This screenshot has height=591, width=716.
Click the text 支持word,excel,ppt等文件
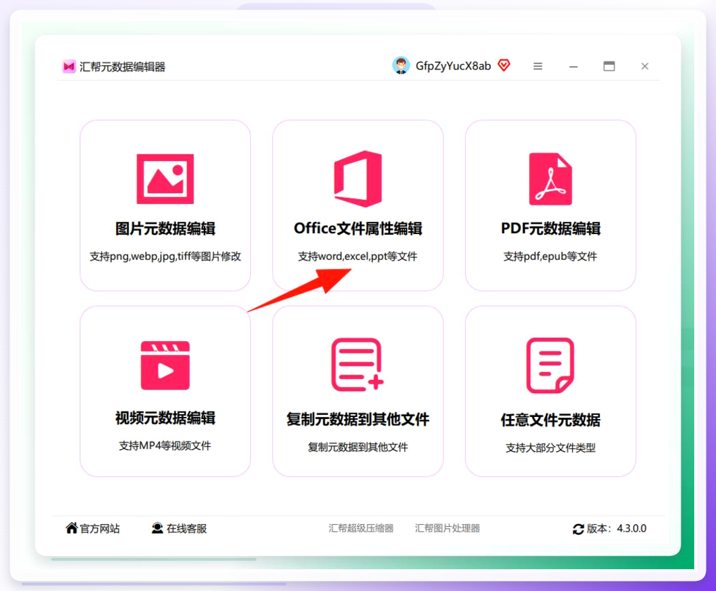point(358,257)
